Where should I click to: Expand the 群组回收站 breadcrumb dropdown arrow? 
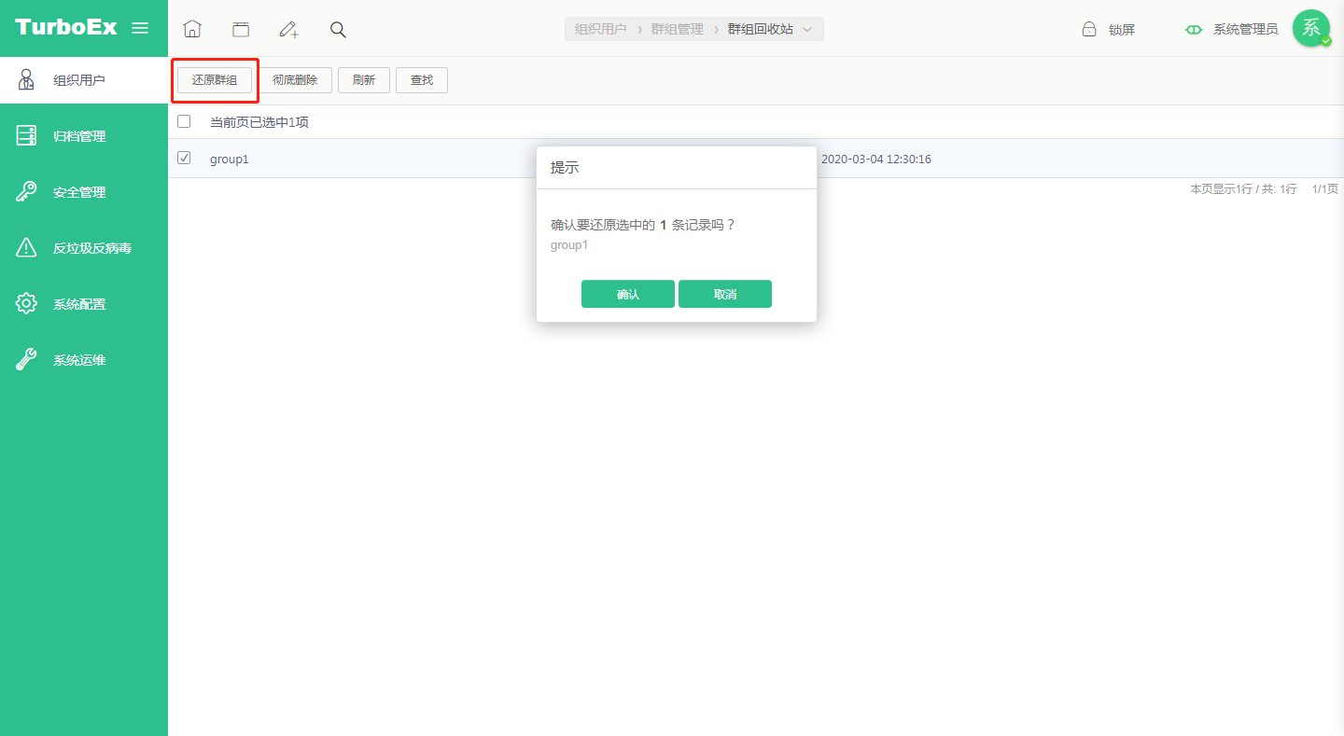(807, 30)
